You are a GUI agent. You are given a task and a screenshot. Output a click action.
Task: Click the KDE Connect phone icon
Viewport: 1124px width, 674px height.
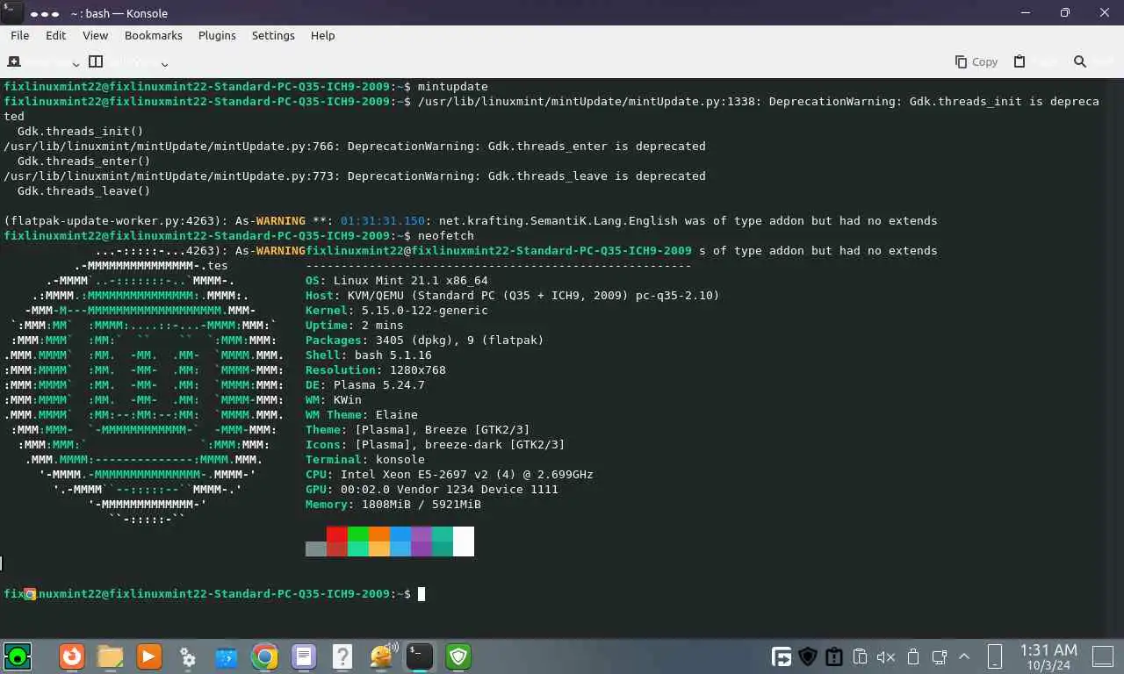[994, 656]
